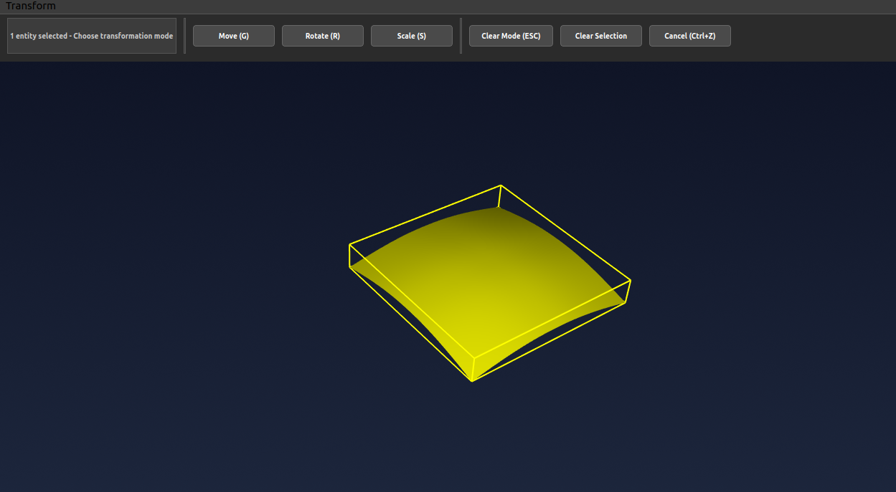Screen dimensions: 896x492
Task: Undo using the Cancel (Ctrl+Z) button
Action: (x=689, y=35)
